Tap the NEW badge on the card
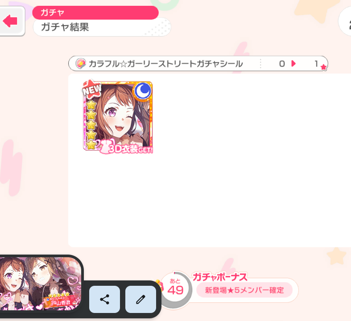This screenshot has height=321, width=351. [x=92, y=90]
